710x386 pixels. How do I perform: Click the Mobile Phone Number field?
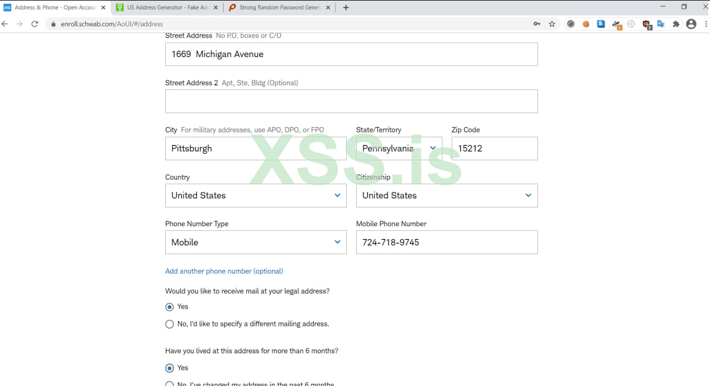pyautogui.click(x=447, y=242)
